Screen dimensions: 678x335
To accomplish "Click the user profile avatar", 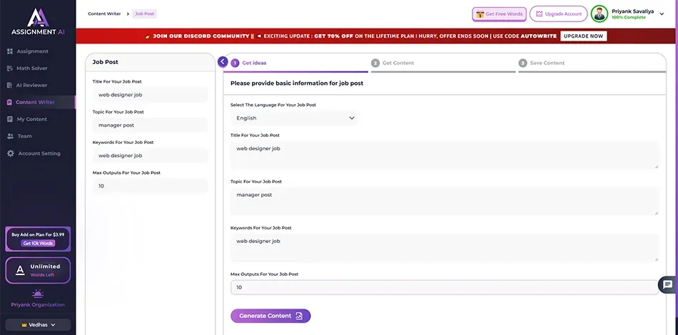I will 599,14.
